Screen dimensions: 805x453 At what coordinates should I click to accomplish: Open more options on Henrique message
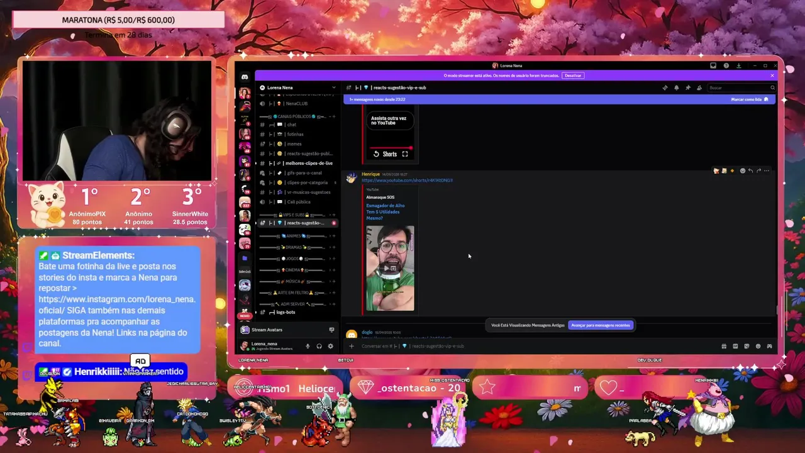click(767, 171)
